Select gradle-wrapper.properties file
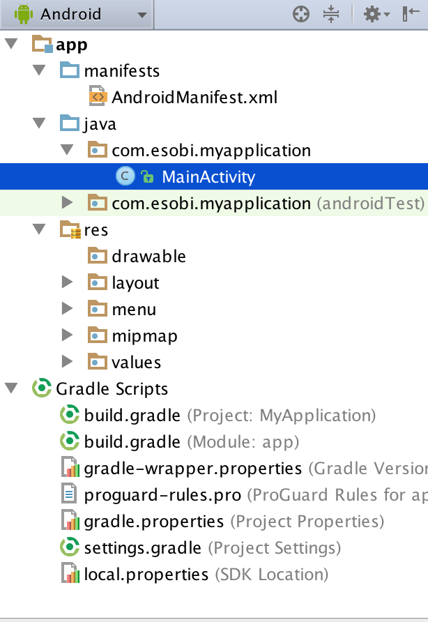 192,468
